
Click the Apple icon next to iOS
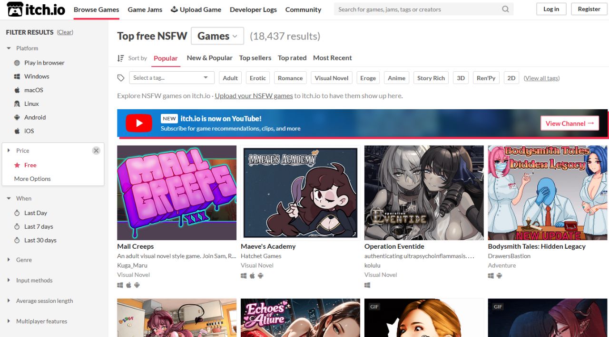(17, 131)
